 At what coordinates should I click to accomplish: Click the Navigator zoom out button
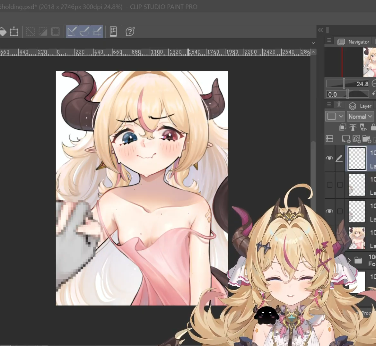[x=374, y=83]
